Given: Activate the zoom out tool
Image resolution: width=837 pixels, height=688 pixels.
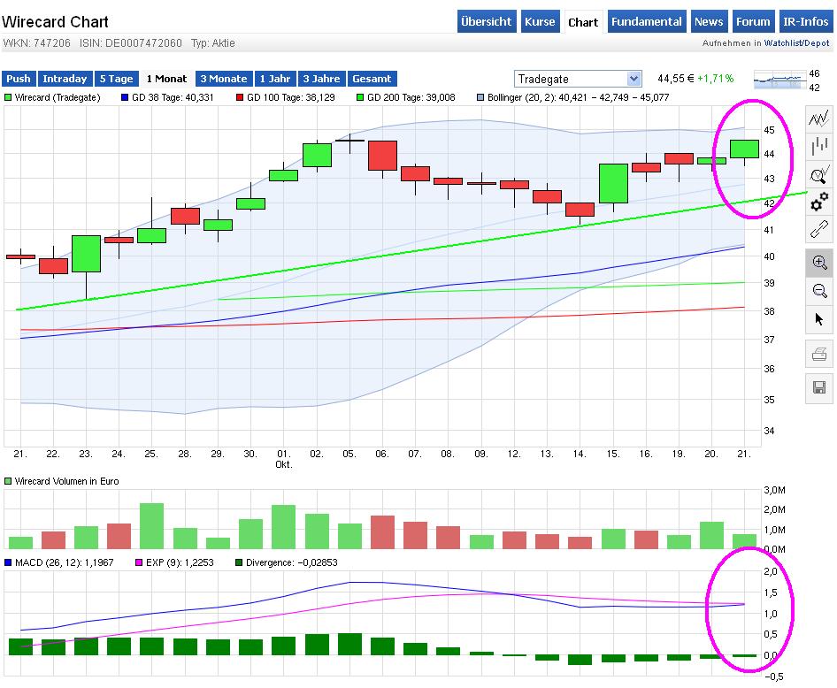Looking at the screenshot, I should pyautogui.click(x=818, y=291).
